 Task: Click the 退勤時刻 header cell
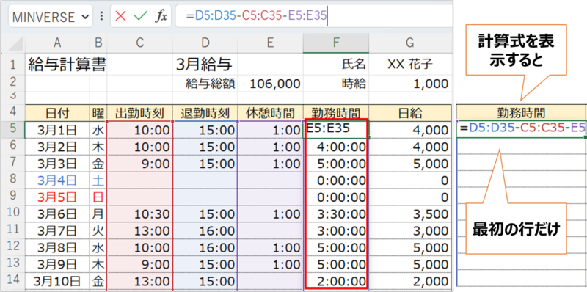tap(205, 113)
